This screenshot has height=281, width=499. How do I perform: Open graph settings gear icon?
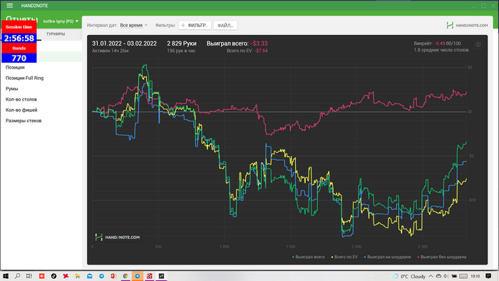478,44
